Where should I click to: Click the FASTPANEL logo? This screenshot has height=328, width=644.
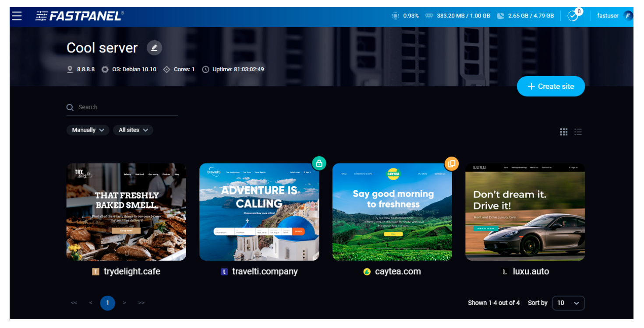click(80, 16)
